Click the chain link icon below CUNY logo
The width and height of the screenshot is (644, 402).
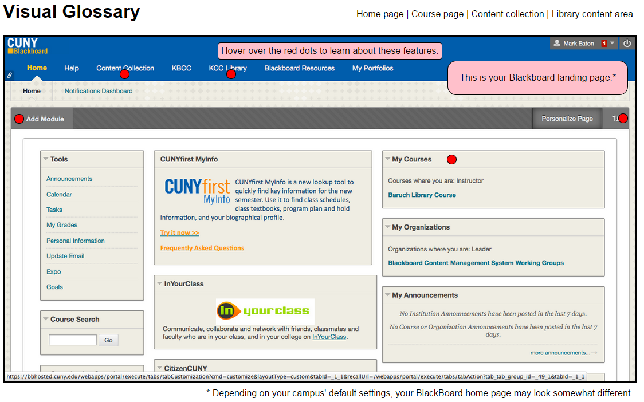click(x=9, y=75)
